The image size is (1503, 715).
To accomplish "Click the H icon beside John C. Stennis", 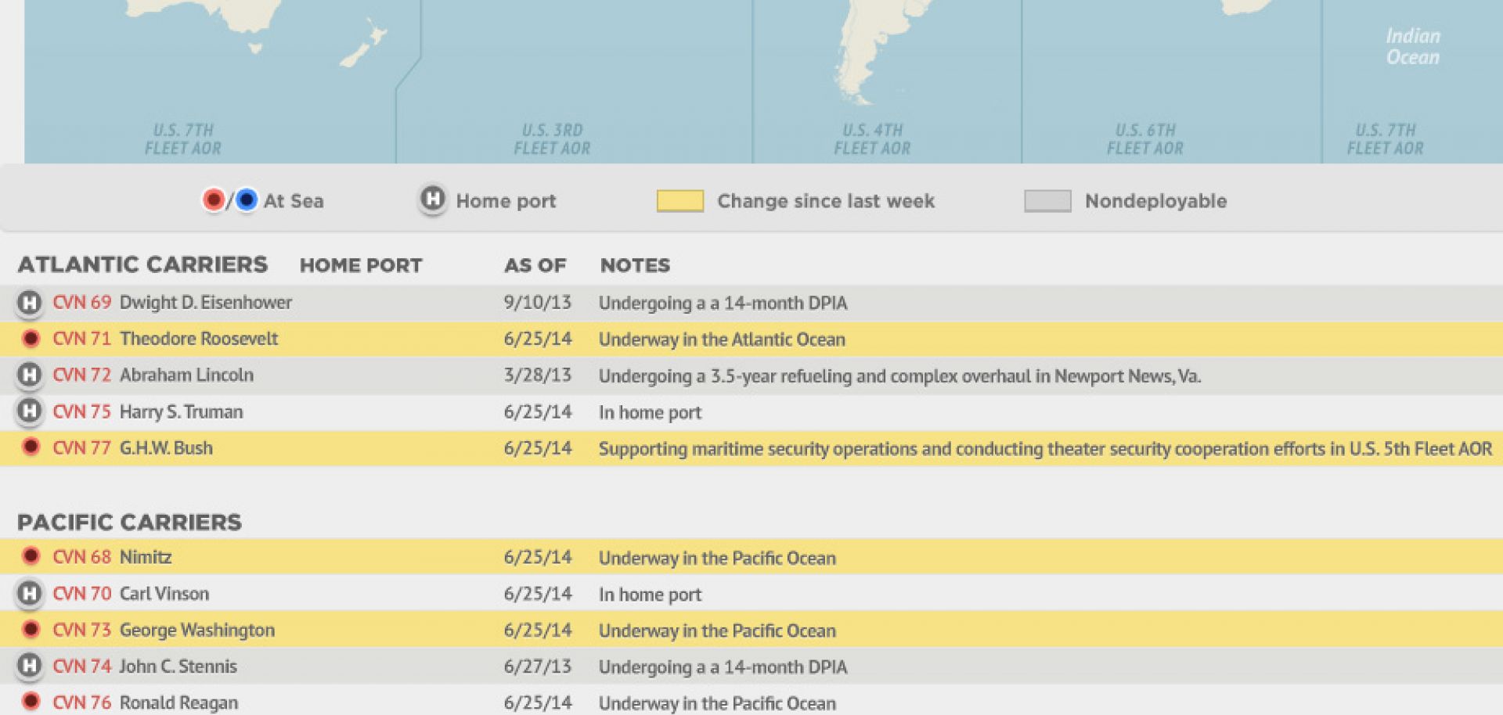I will coord(30,666).
